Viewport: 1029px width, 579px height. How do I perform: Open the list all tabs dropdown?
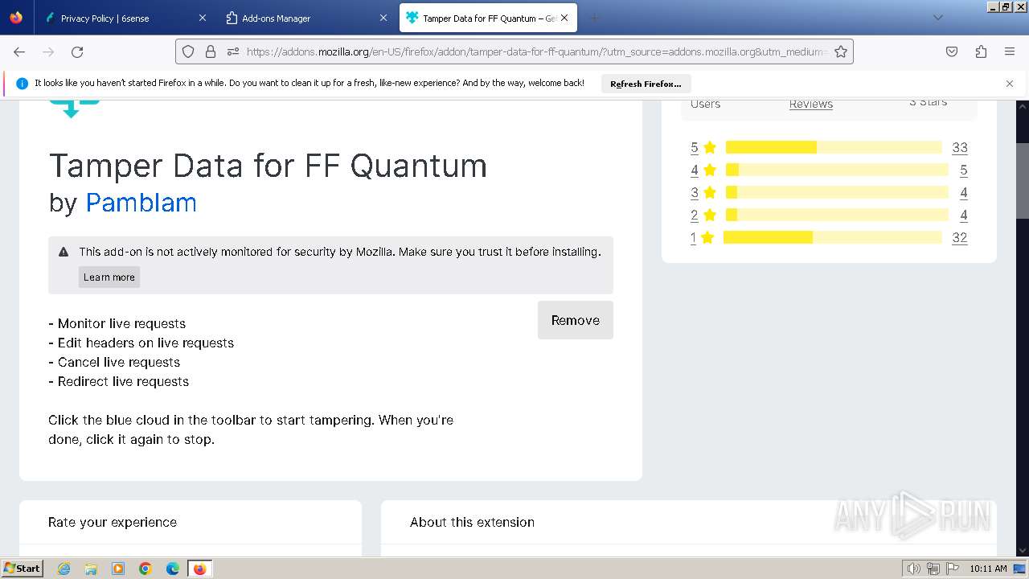pos(937,18)
